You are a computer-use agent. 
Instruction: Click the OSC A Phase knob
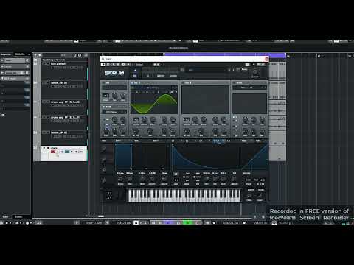[x=164, y=120]
